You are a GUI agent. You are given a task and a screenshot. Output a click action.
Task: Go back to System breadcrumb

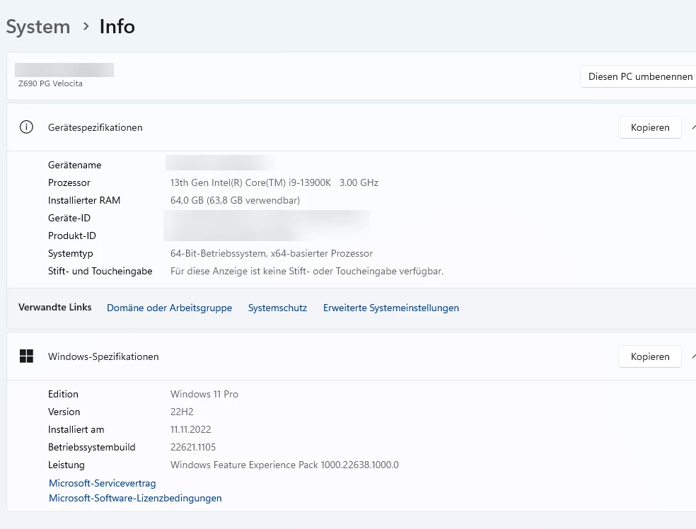click(38, 27)
